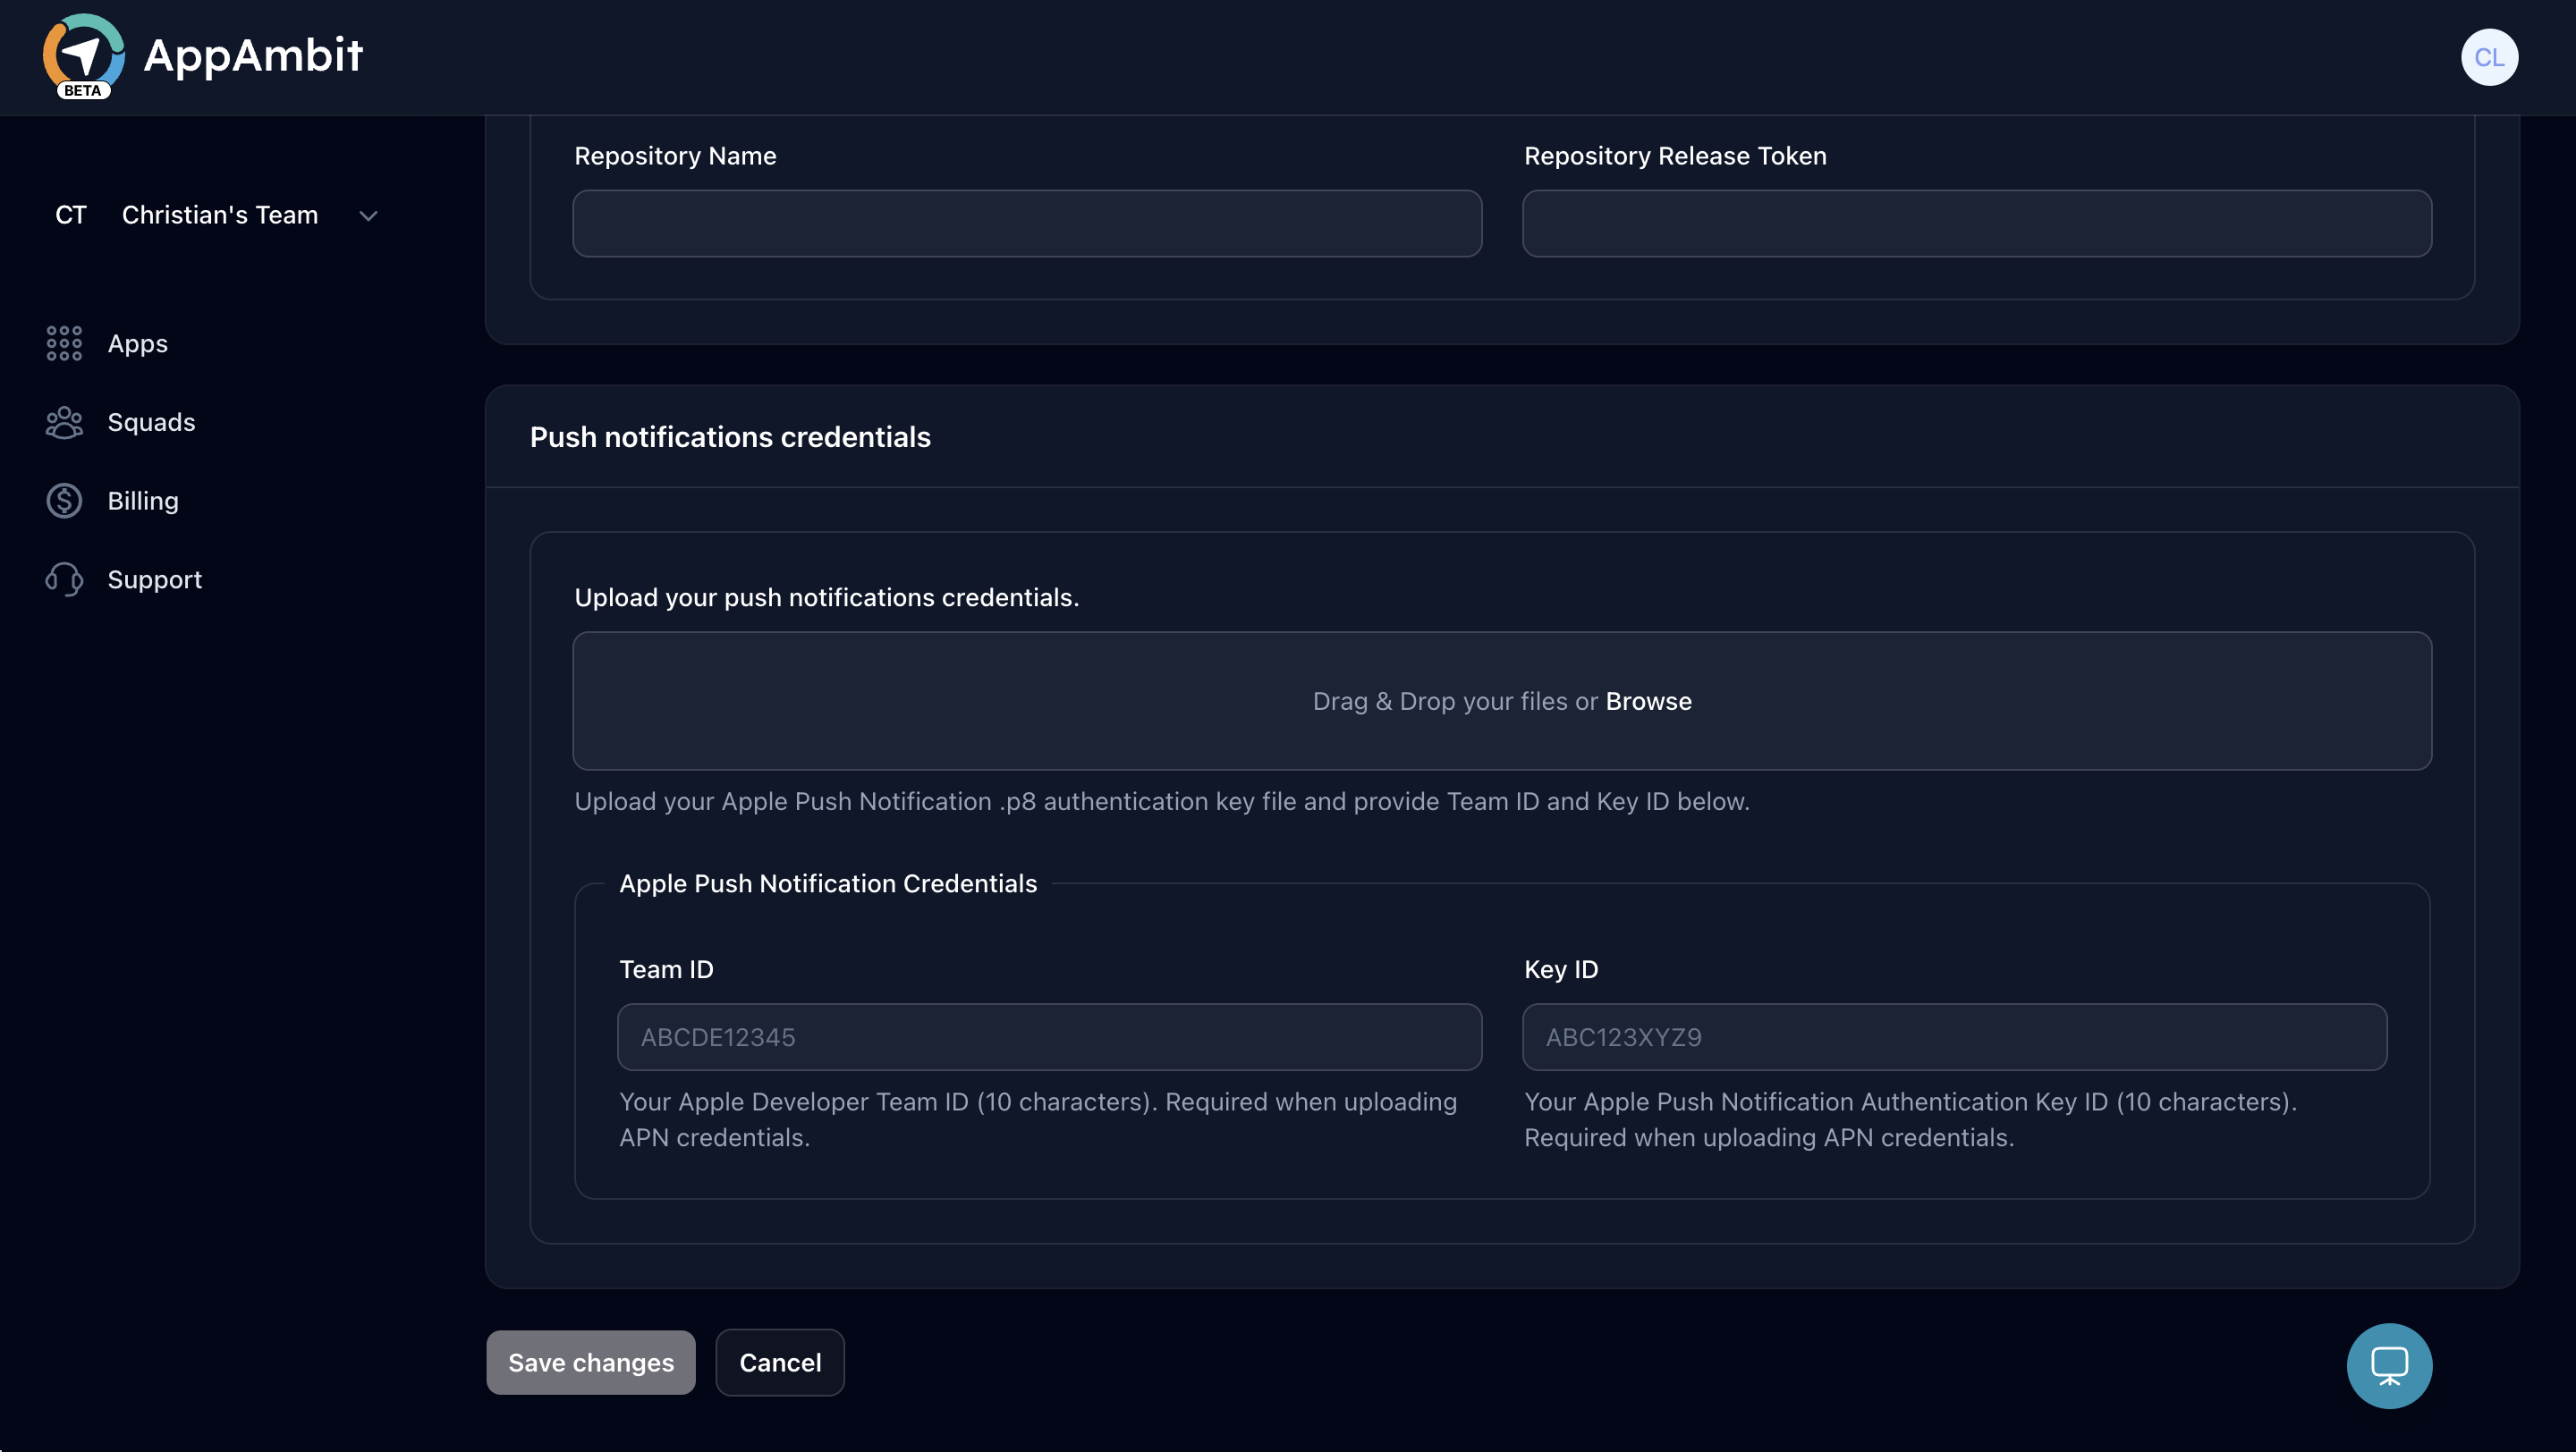Select the Apps grid icon
Image resolution: width=2576 pixels, height=1452 pixels.
[63, 342]
